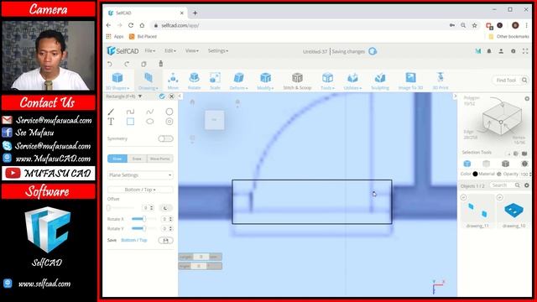Open user account icon
This screenshot has height=302, width=537.
coord(501,51)
